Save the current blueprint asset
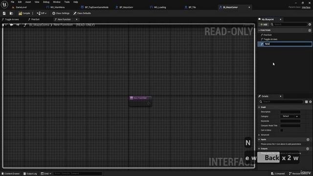This screenshot has width=313, height=176. [4, 13]
